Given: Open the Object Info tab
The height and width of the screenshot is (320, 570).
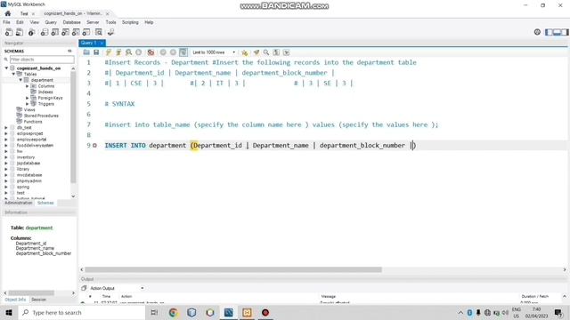Looking at the screenshot, I should [x=15, y=300].
